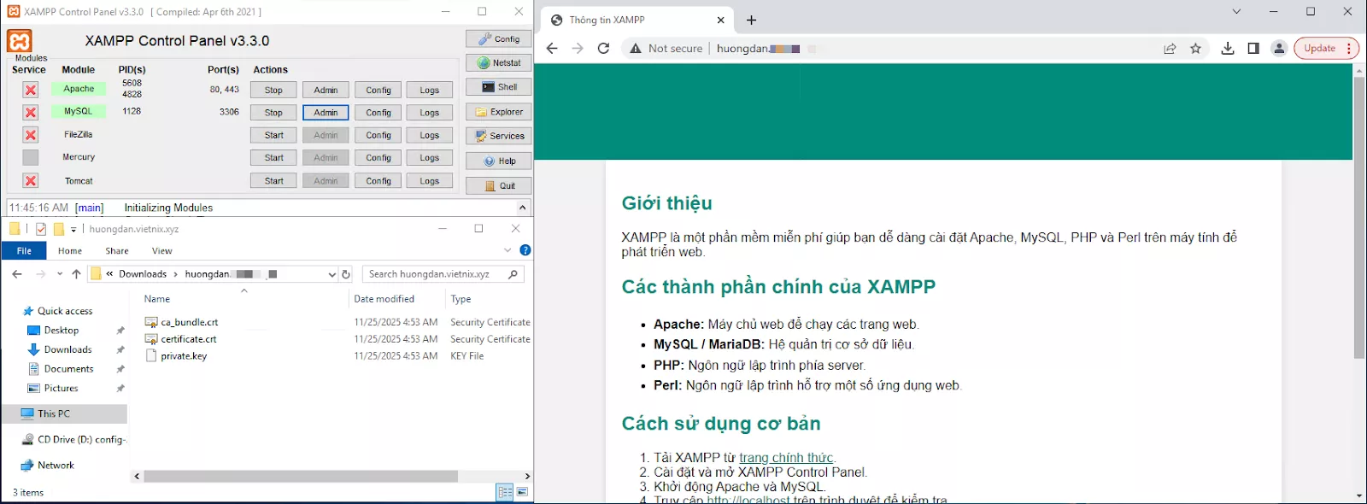Screen dimensions: 1367x504
Task: Bookmark this page star icon
Action: coord(1195,49)
